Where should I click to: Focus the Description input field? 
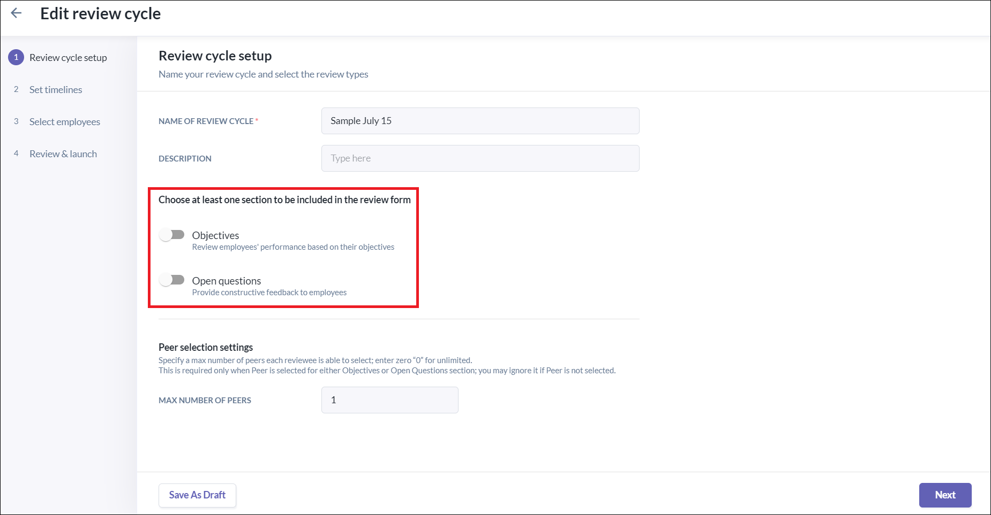pyautogui.click(x=480, y=158)
